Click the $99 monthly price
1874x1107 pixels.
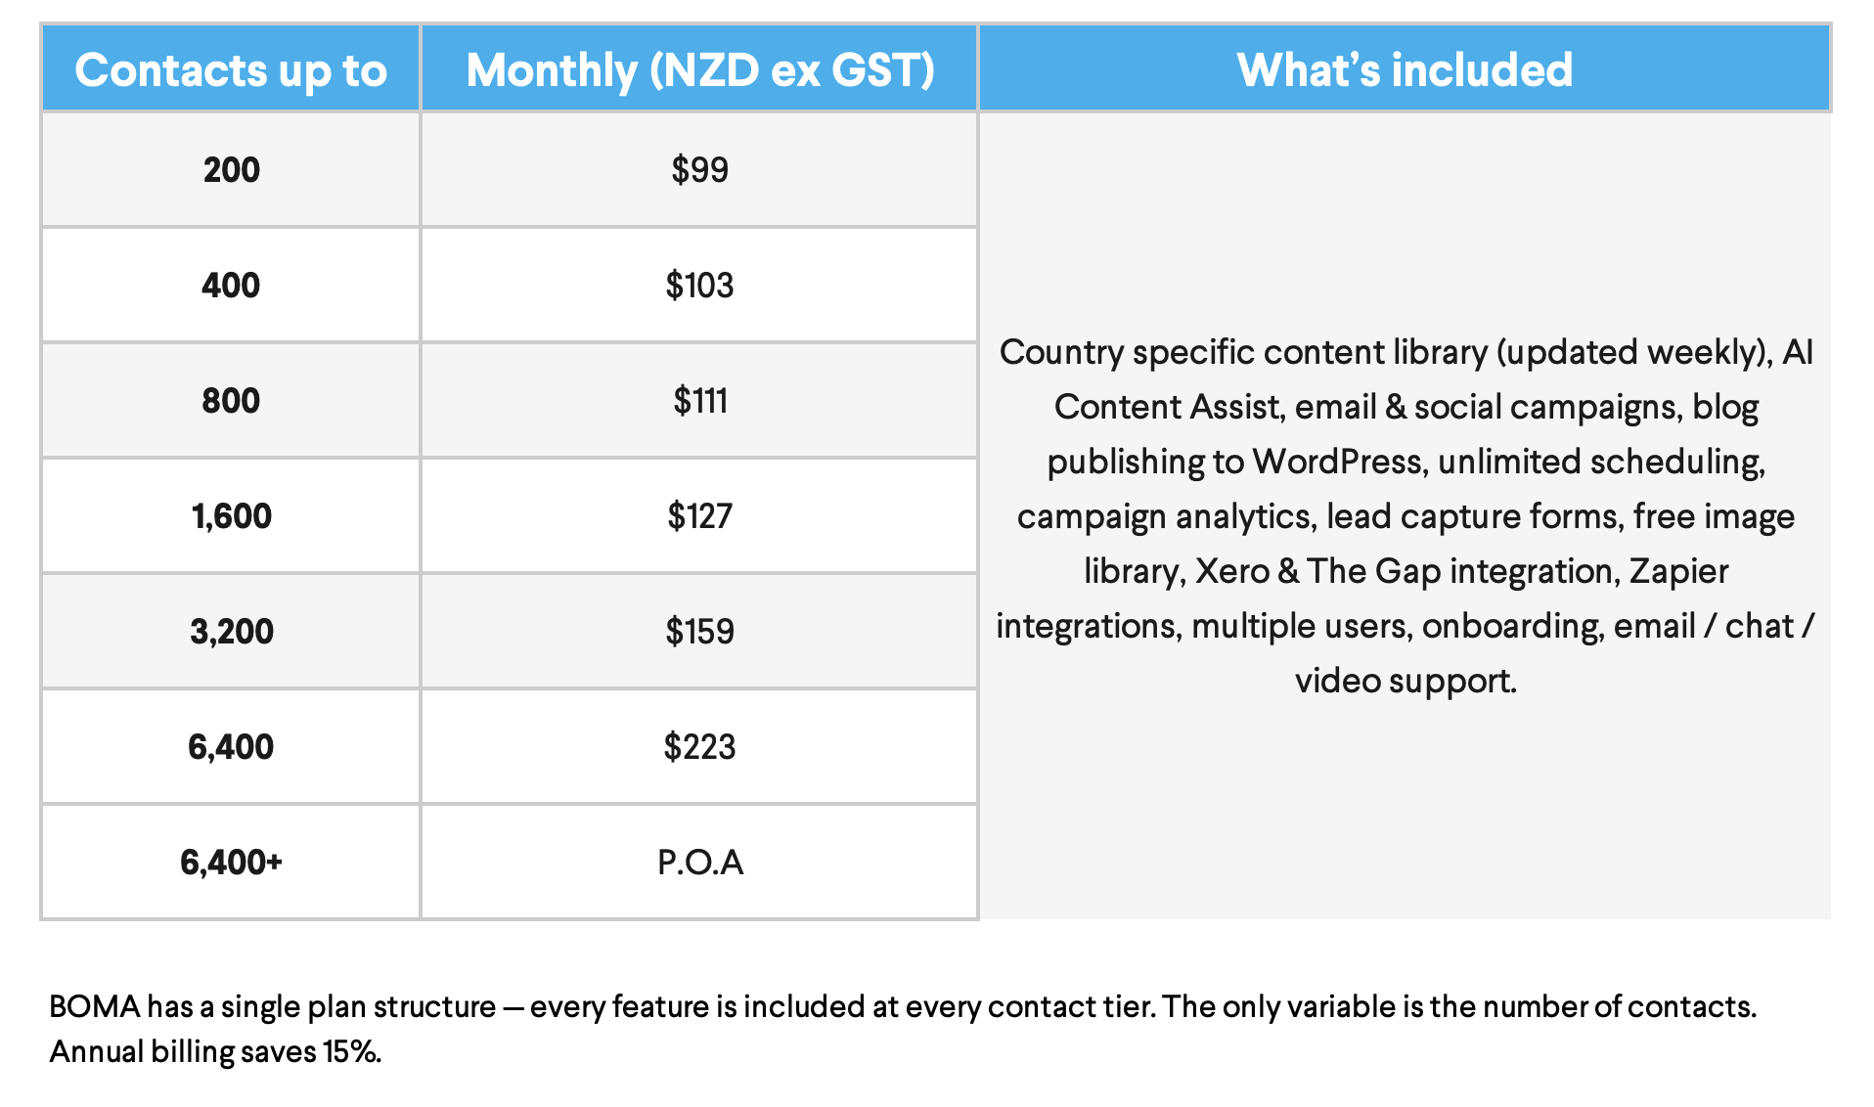click(700, 170)
